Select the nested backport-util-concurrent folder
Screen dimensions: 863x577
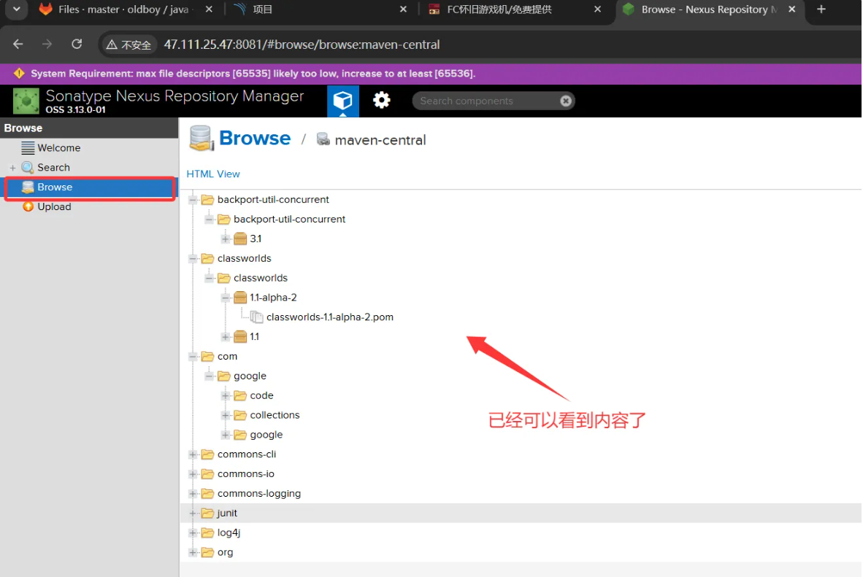[289, 220]
